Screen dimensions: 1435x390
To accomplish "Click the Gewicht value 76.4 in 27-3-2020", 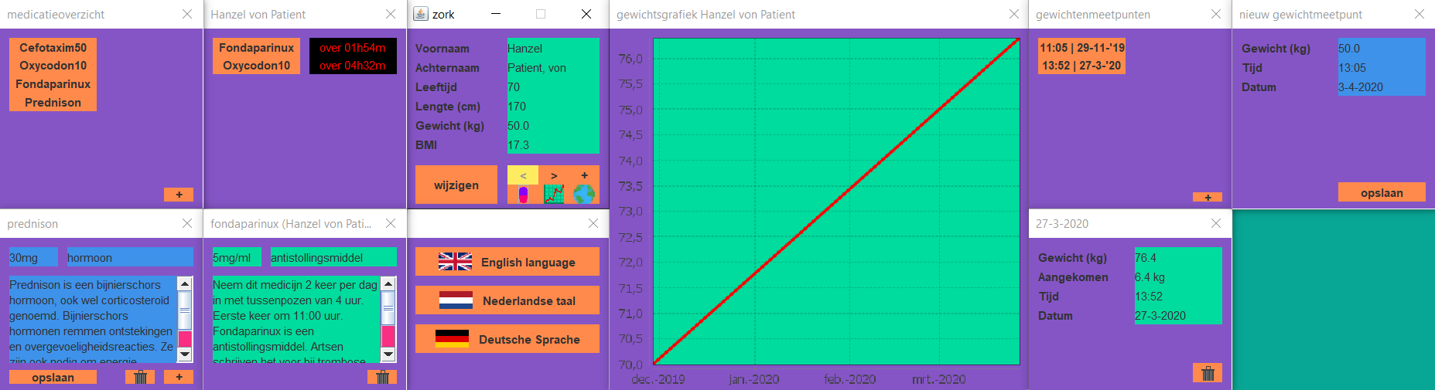I will click(x=1178, y=257).
